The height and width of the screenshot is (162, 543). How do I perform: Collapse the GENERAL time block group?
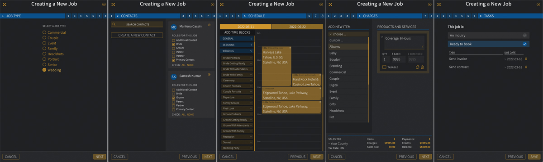coord(237,39)
